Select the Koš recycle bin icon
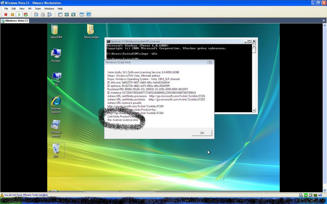 coord(56,150)
